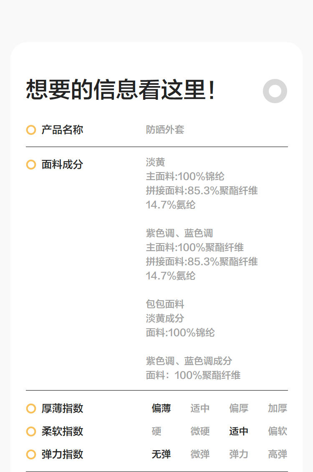The height and width of the screenshot is (472, 313).
Task: Click the 产品名称 label
Action: click(x=62, y=130)
